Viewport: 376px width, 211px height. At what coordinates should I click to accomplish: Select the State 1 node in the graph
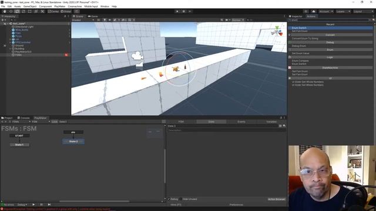[x=19, y=145]
